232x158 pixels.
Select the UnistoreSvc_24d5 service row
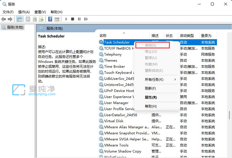coord(158,84)
